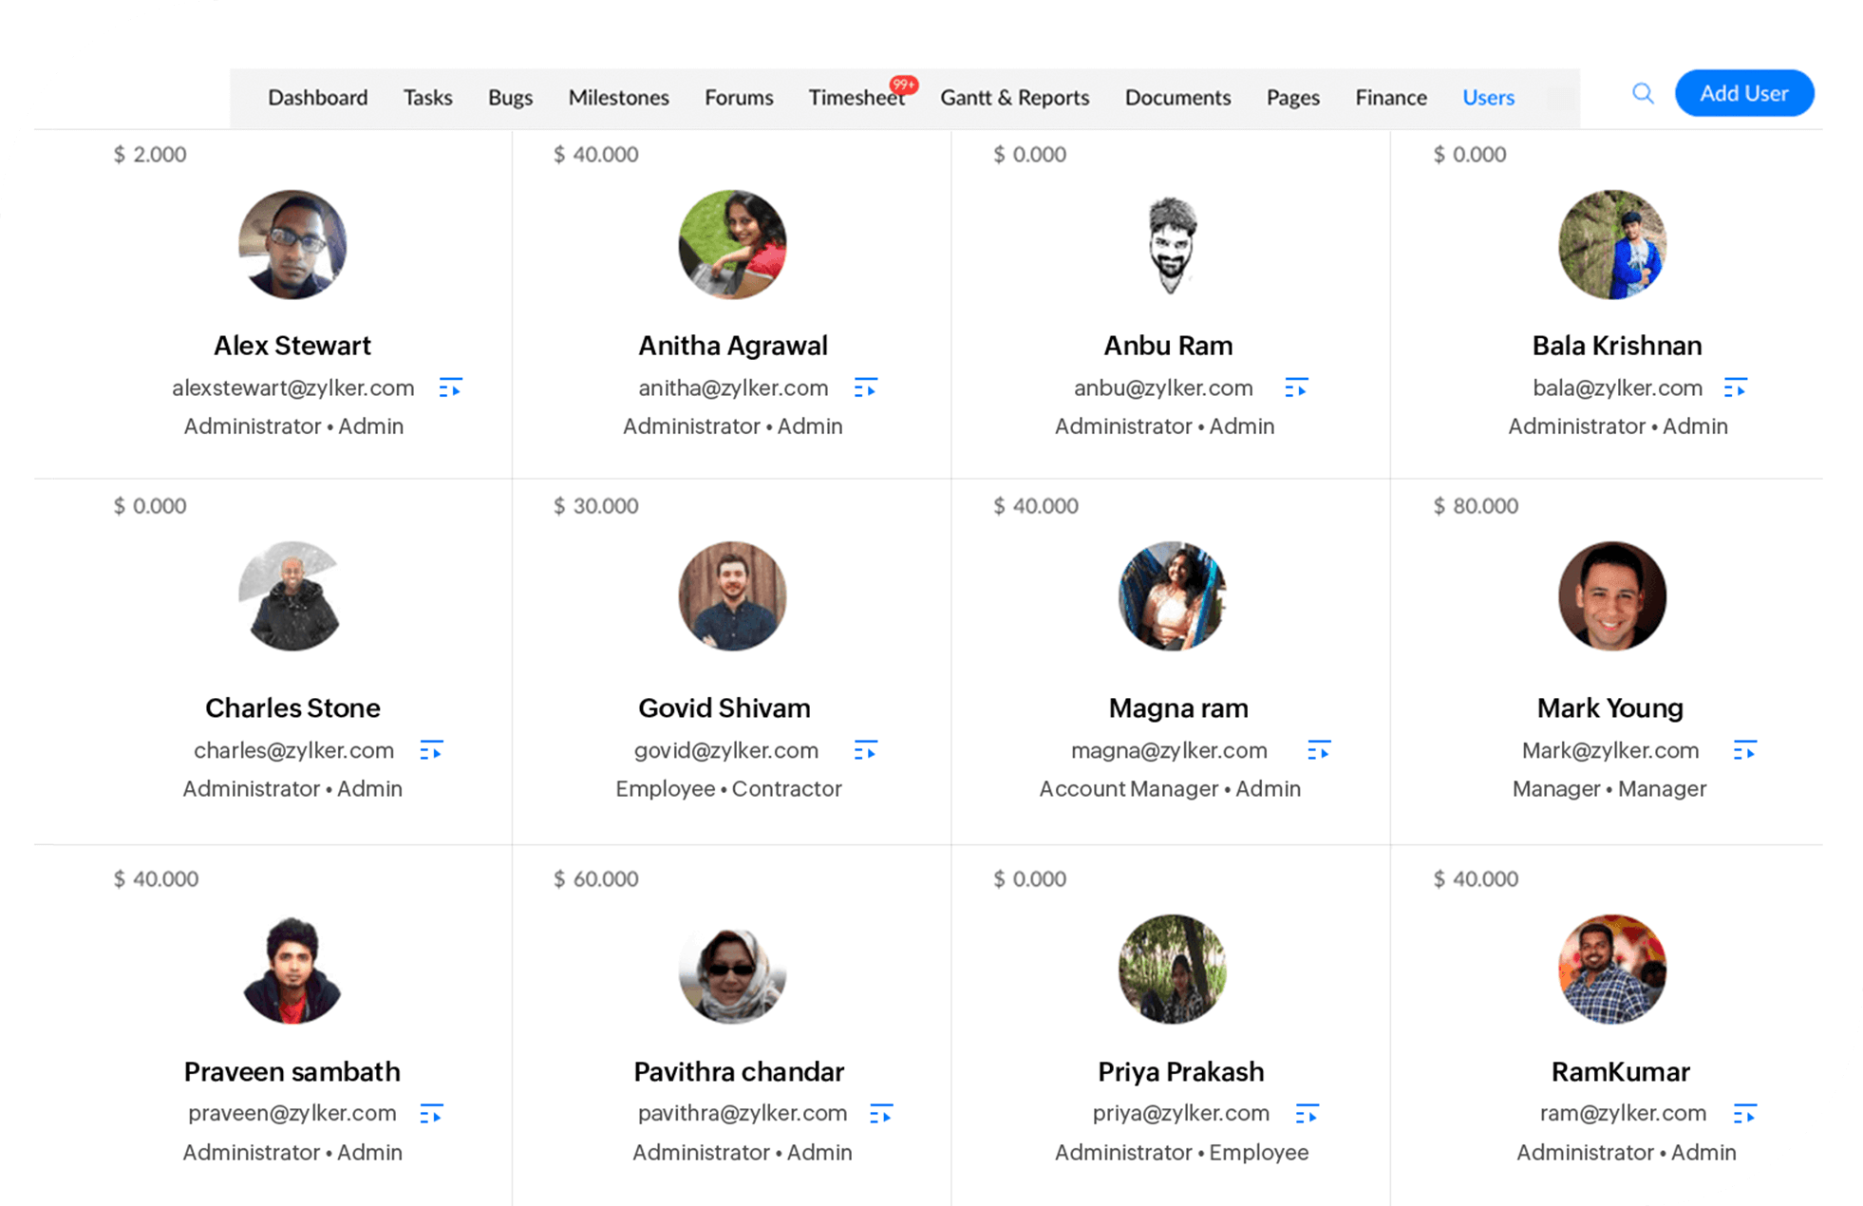Viewport: 1863px width, 1206px height.
Task: Click task list icon next to charles@zylker.com
Action: click(x=431, y=750)
